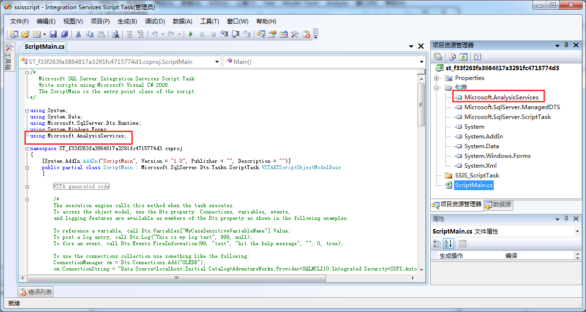Open Project Explorer from the toolbar icon

click(x=261, y=34)
